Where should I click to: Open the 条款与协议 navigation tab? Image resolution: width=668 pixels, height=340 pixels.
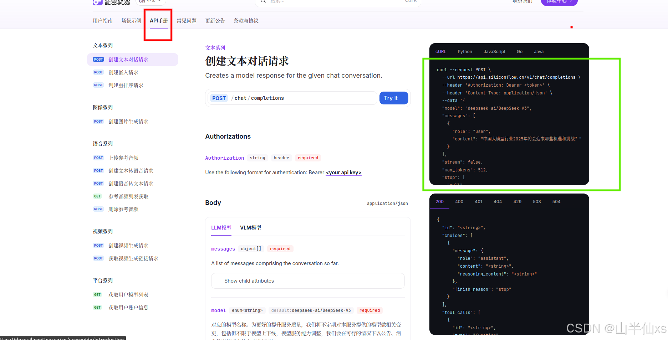coord(246,21)
